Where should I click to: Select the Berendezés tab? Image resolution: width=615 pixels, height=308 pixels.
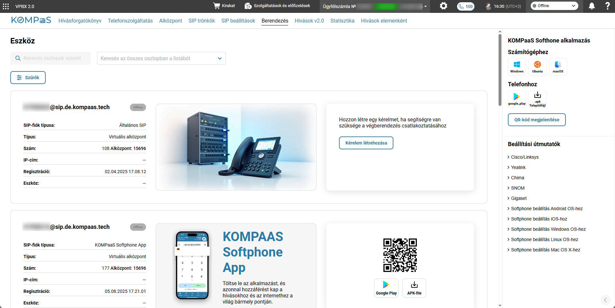click(275, 21)
